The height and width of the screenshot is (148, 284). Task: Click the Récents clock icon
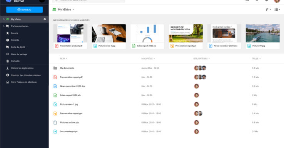(x=7, y=40)
